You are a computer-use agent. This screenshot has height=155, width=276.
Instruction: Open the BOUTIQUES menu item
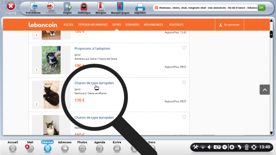tap(176, 25)
